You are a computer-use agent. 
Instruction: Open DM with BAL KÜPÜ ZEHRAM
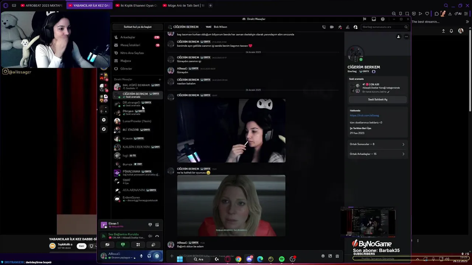[x=137, y=86]
